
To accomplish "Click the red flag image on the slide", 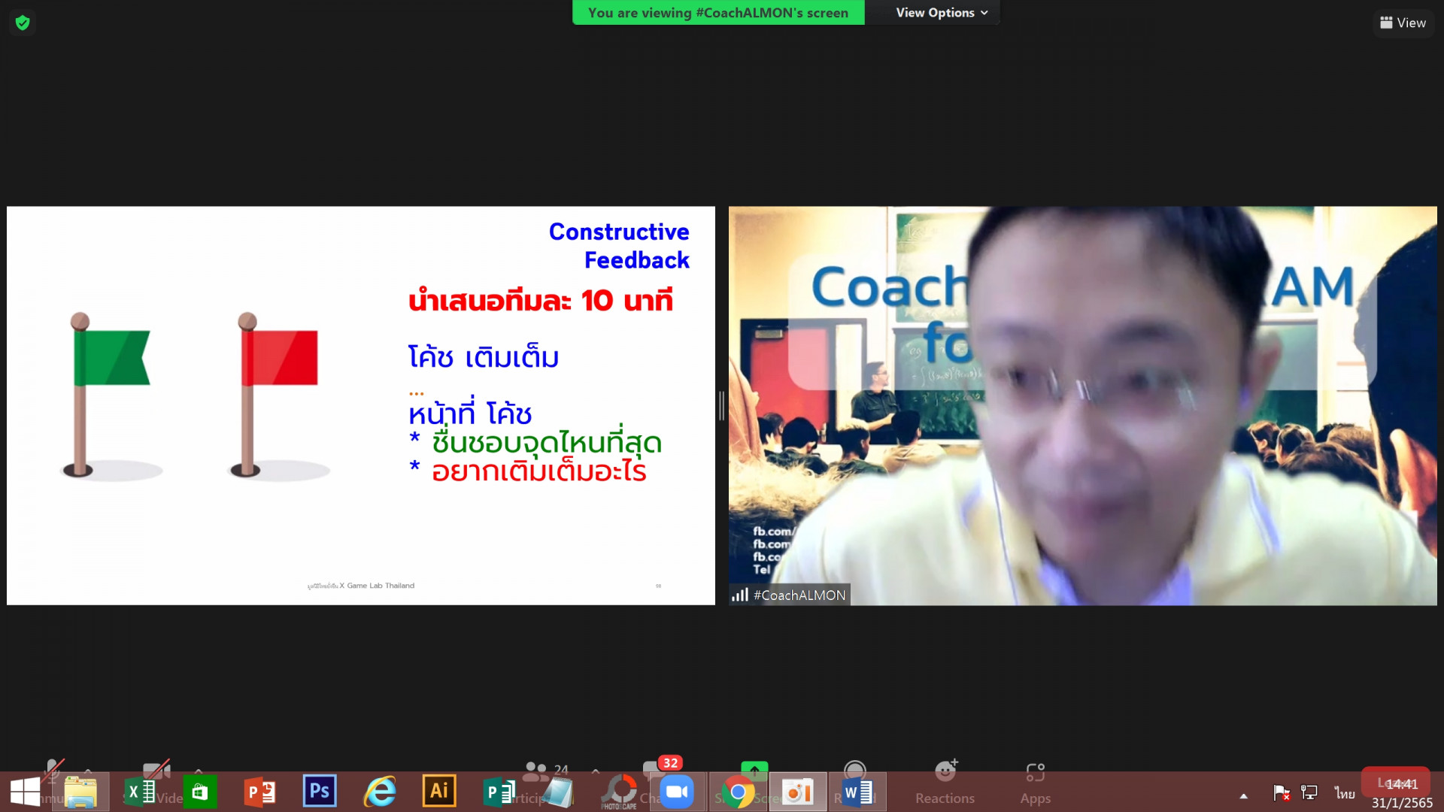I will click(279, 395).
